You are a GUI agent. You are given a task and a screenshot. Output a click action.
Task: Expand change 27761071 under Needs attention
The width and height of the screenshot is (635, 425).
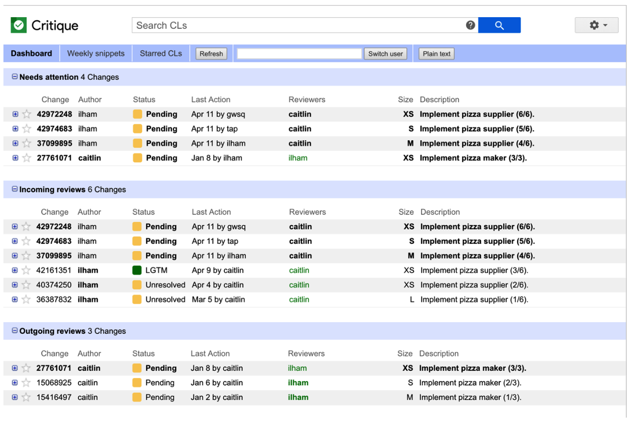click(x=15, y=158)
